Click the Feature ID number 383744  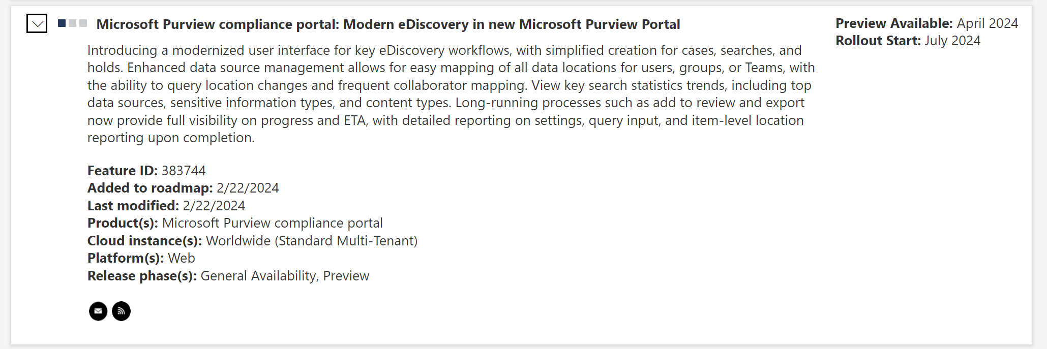pos(184,171)
